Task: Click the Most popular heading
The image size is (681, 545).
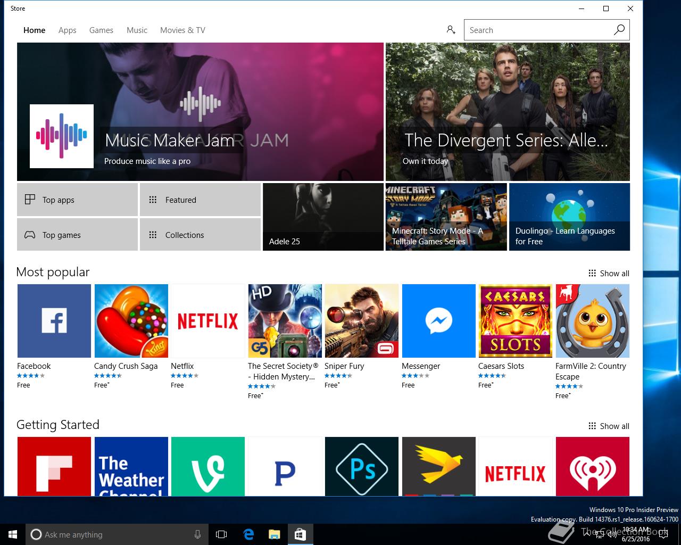Action: 53,272
